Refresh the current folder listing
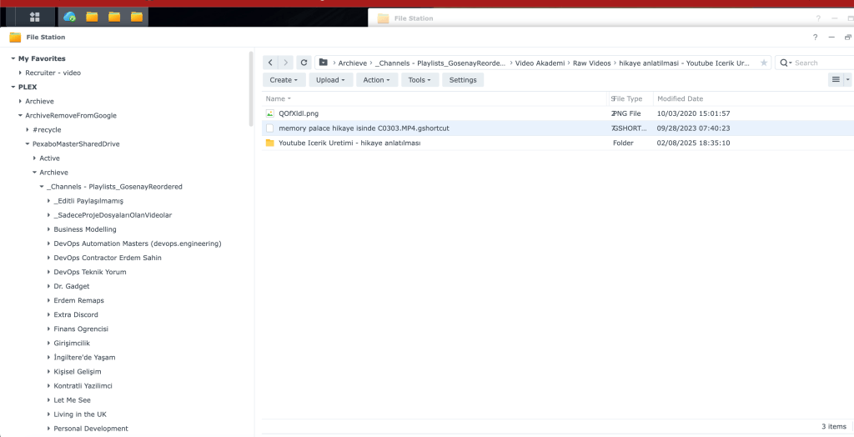The width and height of the screenshot is (854, 437). point(304,63)
